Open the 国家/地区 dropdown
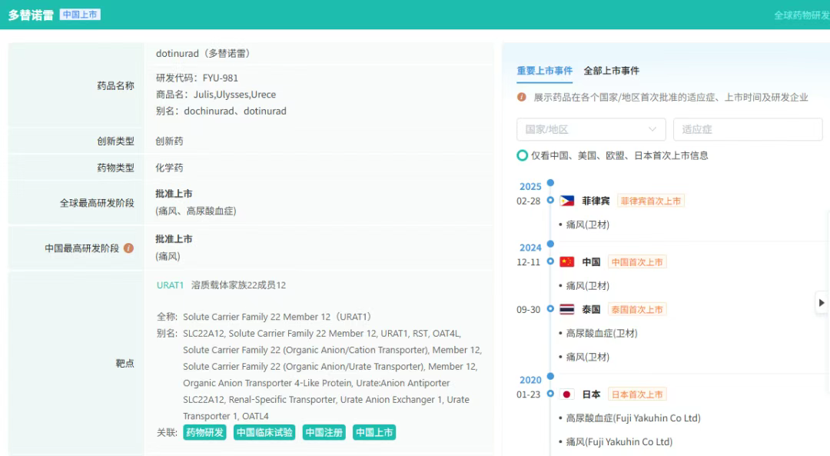 (x=591, y=129)
